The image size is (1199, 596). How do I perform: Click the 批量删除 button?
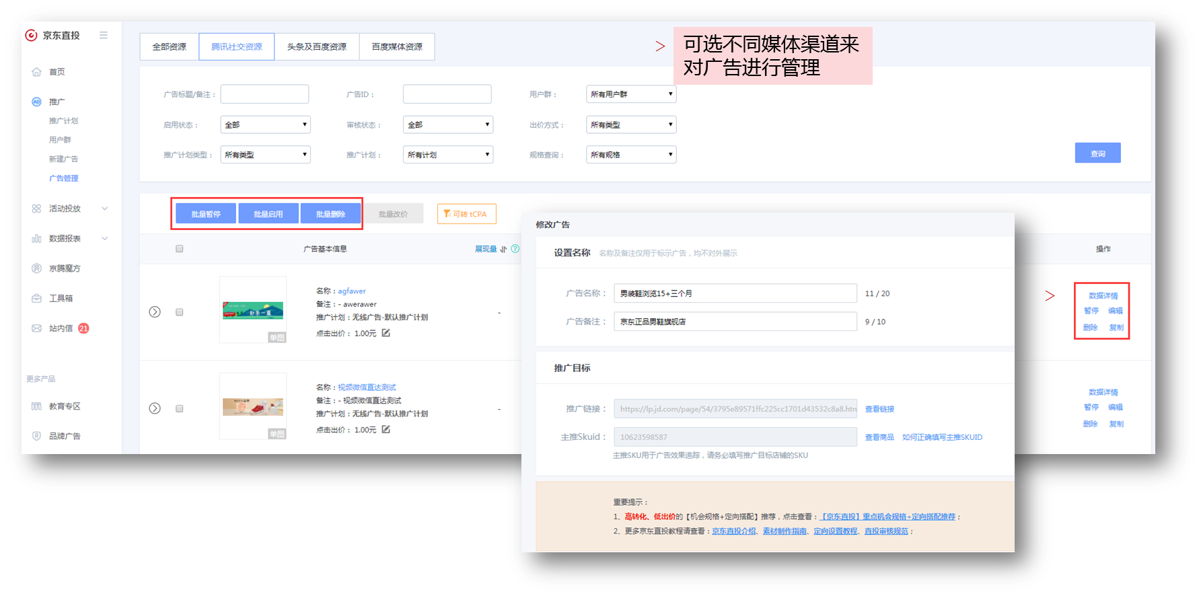point(330,214)
